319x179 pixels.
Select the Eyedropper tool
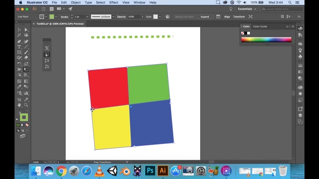tap(19, 87)
